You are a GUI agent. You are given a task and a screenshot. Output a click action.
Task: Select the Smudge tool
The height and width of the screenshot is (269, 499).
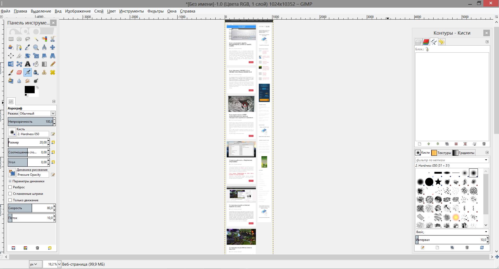pyautogui.click(x=28, y=81)
